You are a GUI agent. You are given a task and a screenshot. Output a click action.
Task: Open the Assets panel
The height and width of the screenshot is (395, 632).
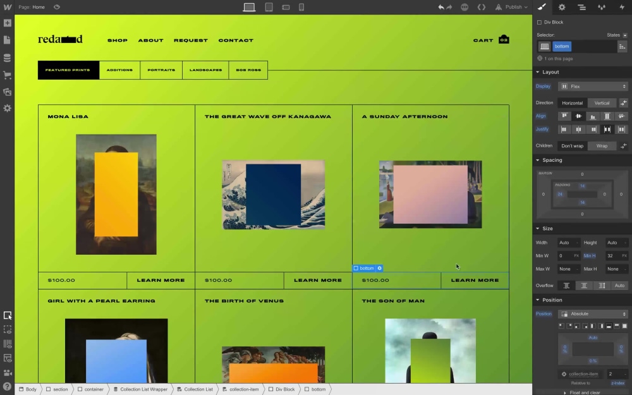(x=7, y=92)
